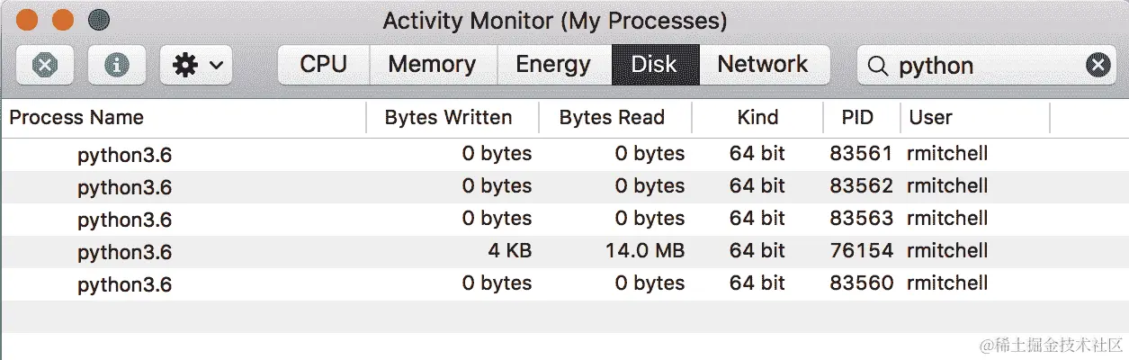
Task: Select python3.6 process with PID 76154
Action: point(124,252)
